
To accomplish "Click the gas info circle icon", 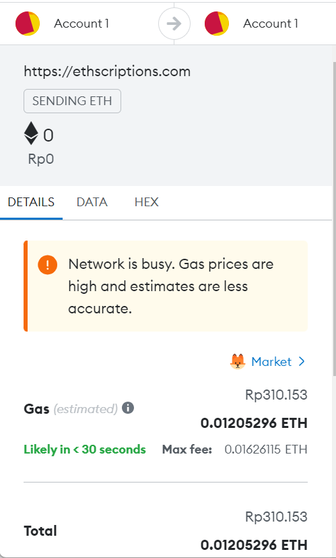I will pyautogui.click(x=128, y=408).
